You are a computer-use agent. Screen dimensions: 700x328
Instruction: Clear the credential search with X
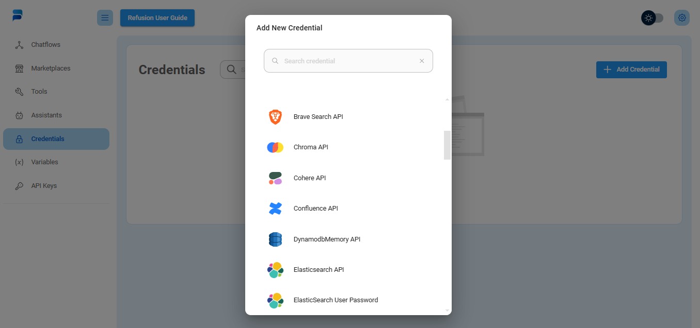[422, 61]
